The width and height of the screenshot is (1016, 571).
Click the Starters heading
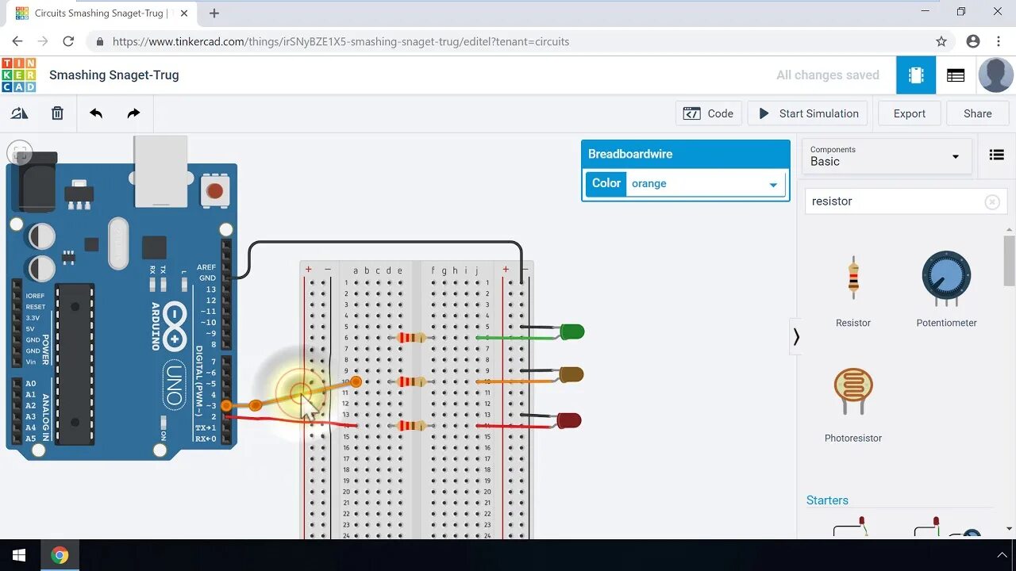click(x=827, y=500)
